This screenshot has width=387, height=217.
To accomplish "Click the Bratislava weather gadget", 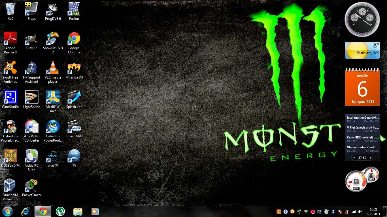I will [x=362, y=50].
